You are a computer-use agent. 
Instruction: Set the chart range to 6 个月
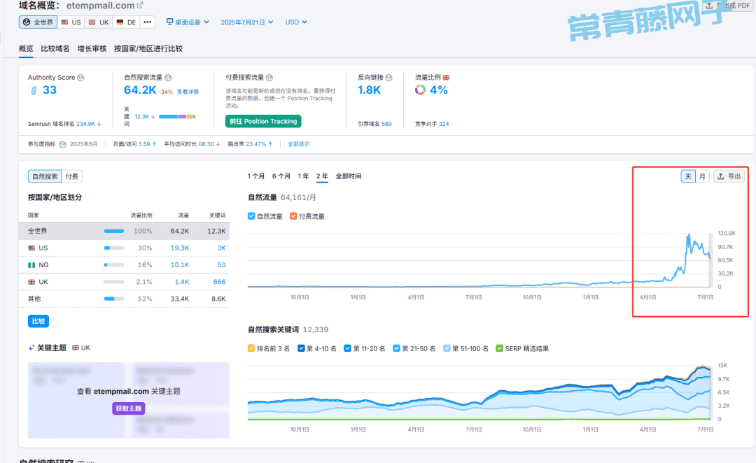tap(281, 176)
